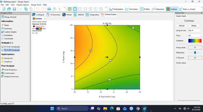203x112 pixels.
Task: Open Numerical optimization
Action: 7,58
